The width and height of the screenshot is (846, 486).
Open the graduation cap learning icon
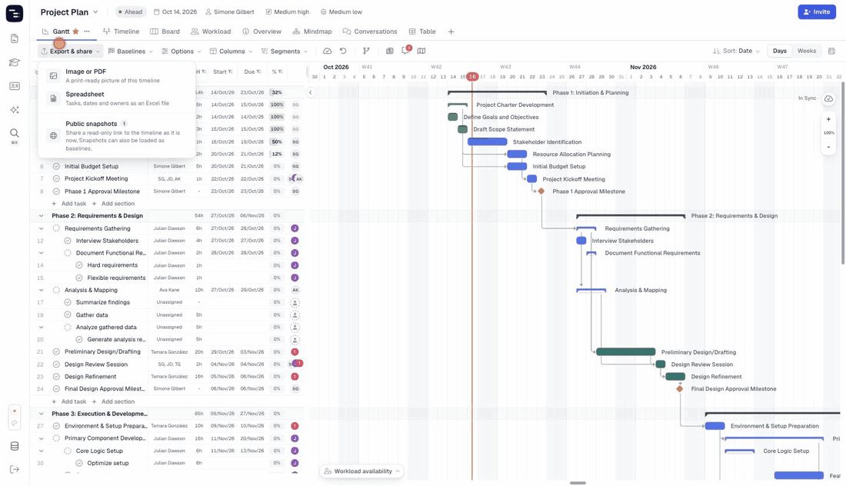15,62
